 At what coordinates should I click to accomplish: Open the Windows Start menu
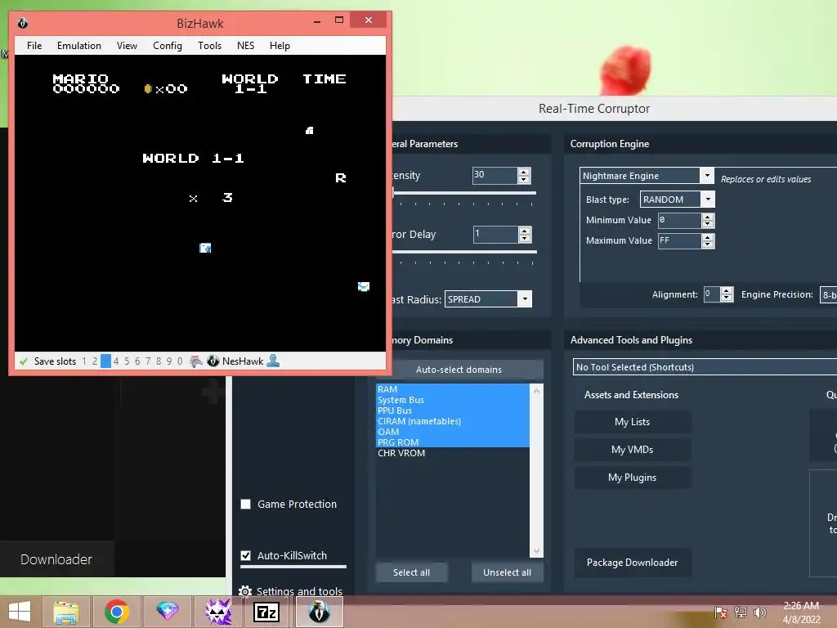pyautogui.click(x=20, y=612)
